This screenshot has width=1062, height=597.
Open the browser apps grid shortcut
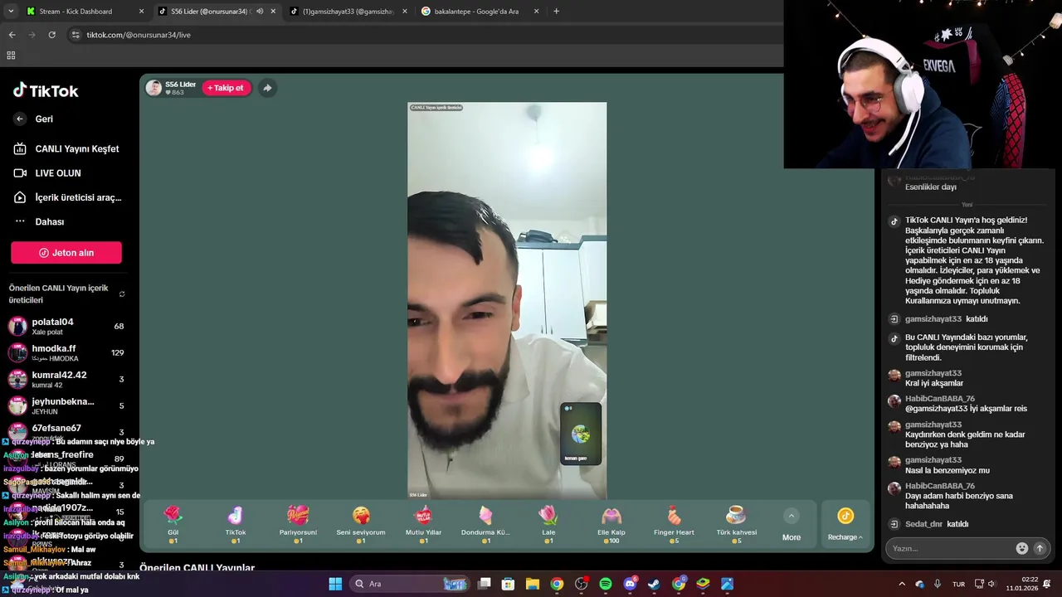(x=11, y=56)
